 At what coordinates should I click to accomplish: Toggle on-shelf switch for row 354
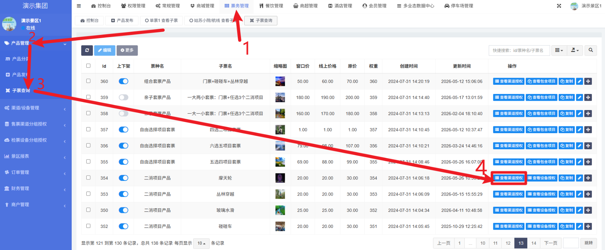[x=123, y=178]
